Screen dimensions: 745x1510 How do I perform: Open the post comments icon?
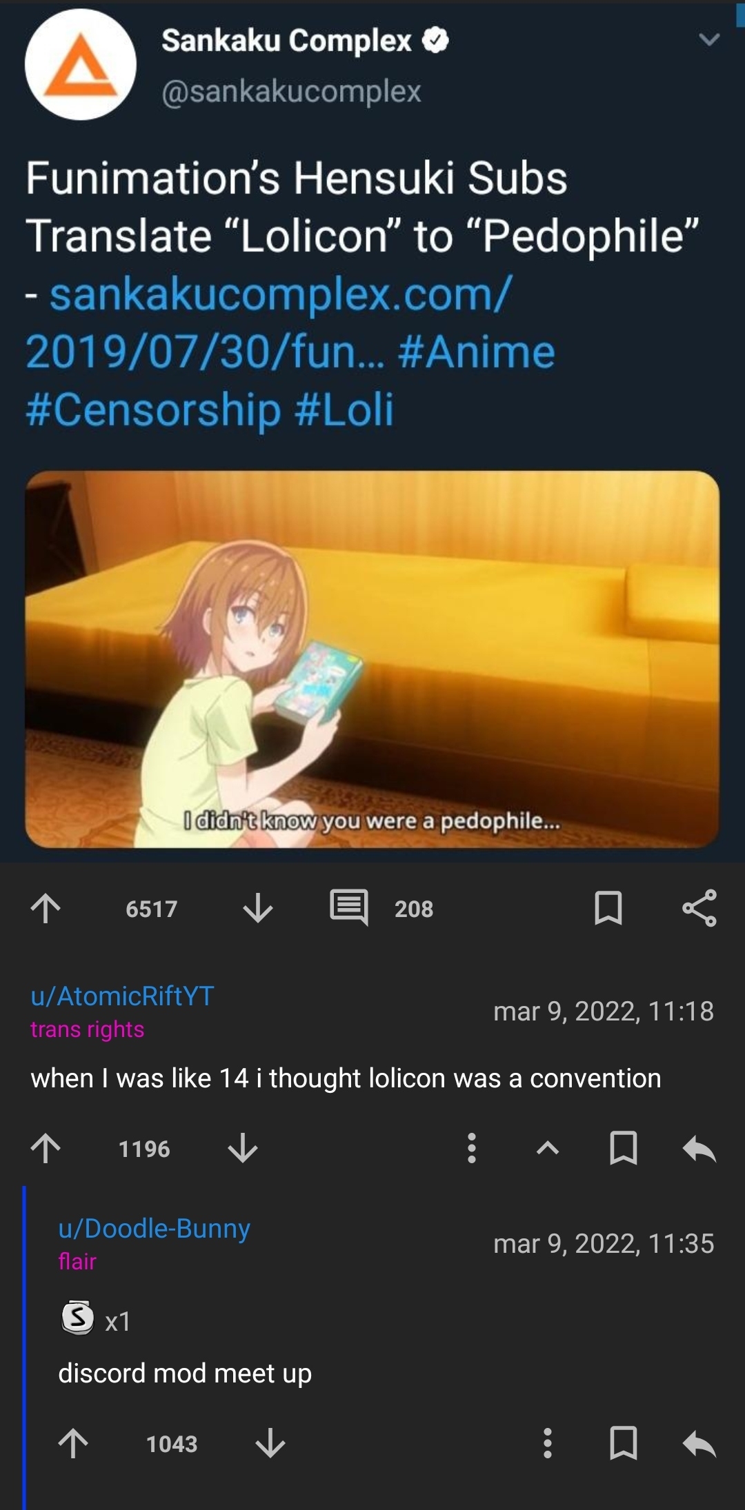pyautogui.click(x=349, y=907)
